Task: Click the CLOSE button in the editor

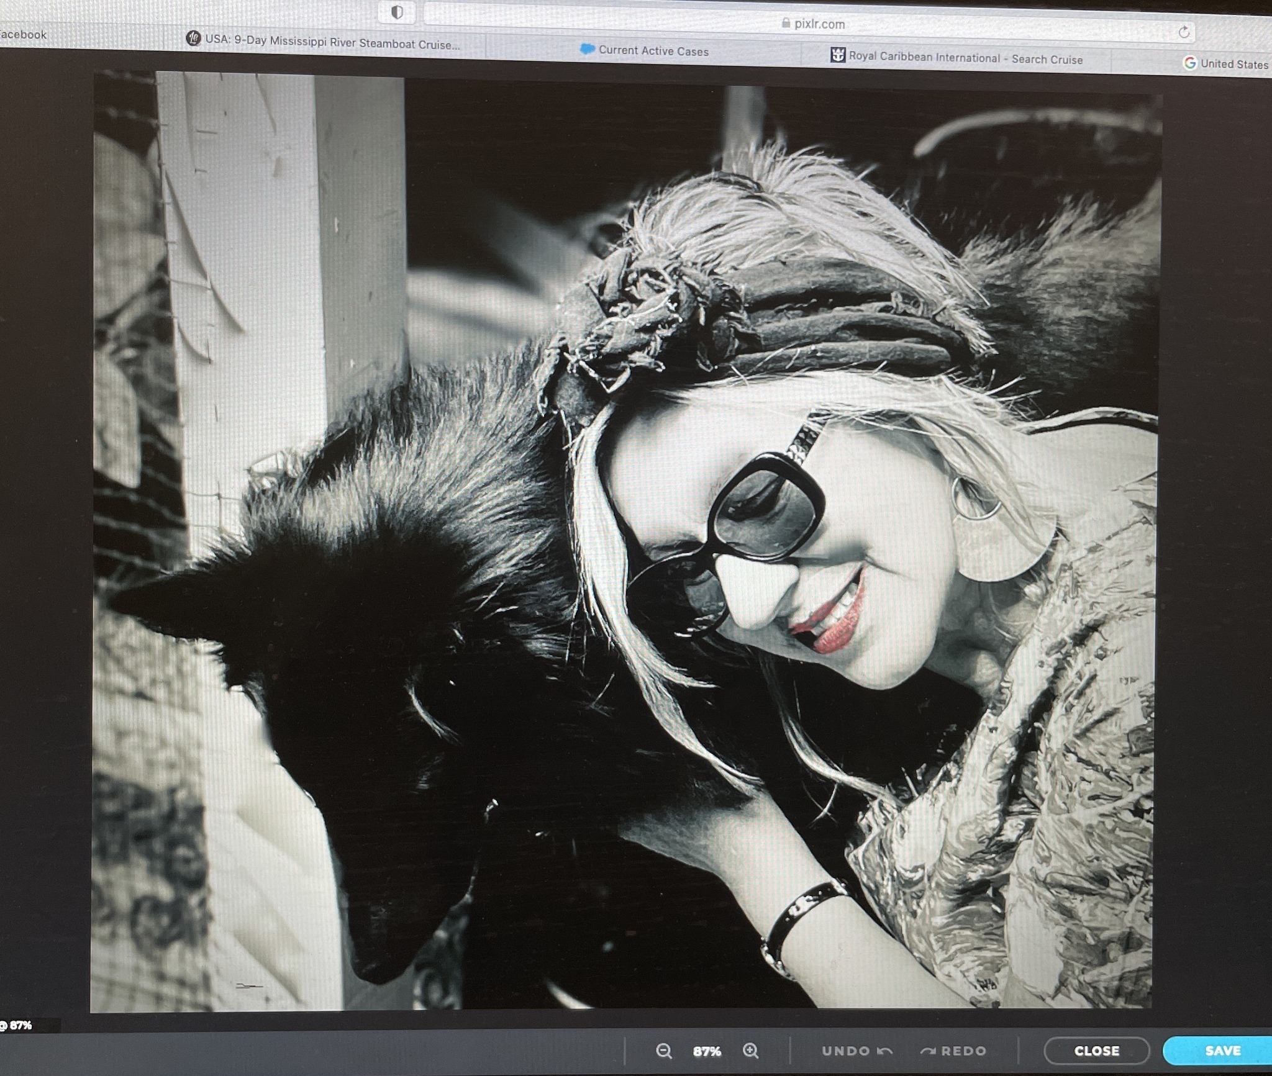Action: coord(1096,1051)
